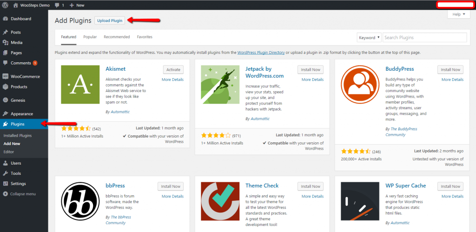Expand the Help panel

458,14
